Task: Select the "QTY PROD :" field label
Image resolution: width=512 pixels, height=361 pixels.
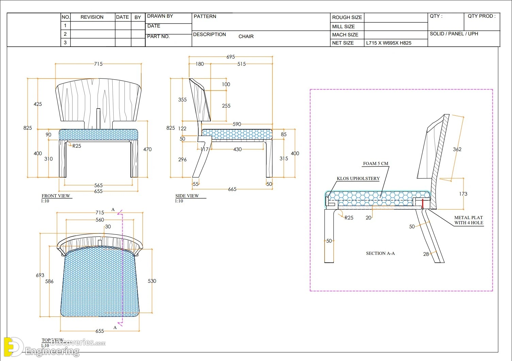Action: 482,16
